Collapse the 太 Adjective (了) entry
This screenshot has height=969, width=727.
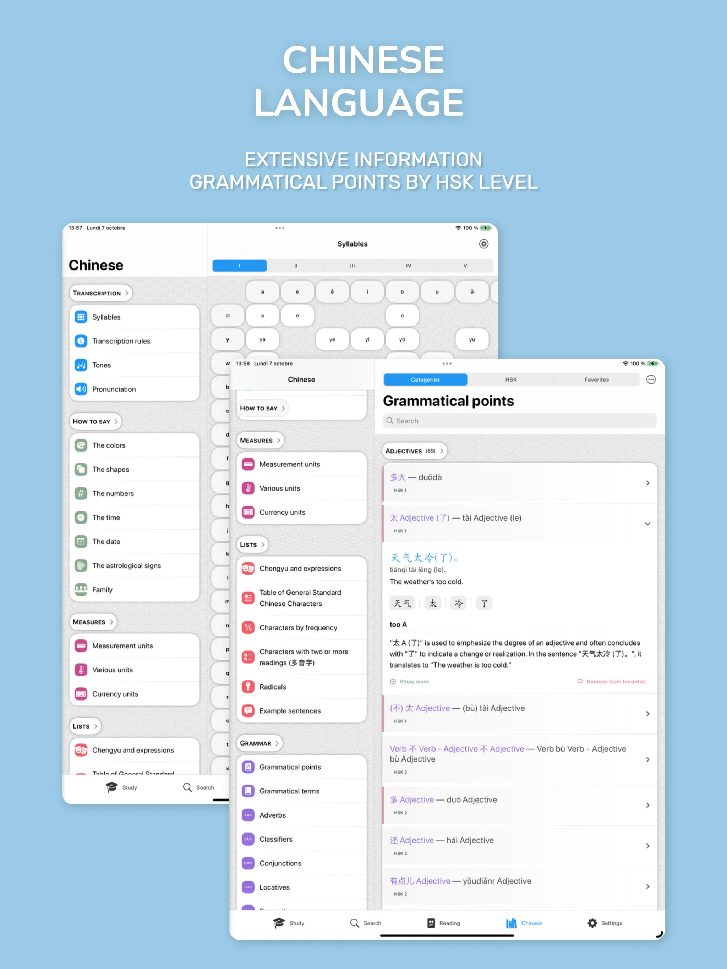647,524
